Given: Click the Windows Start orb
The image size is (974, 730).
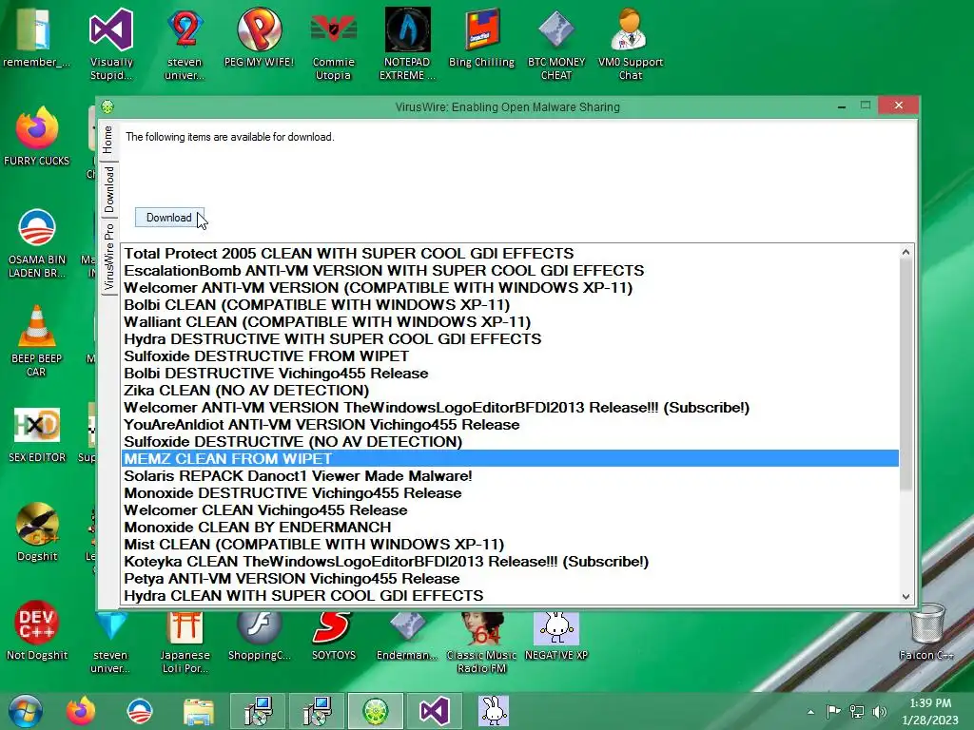Looking at the screenshot, I should tap(26, 711).
